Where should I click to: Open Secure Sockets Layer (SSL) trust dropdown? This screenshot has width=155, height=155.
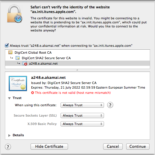82,115
